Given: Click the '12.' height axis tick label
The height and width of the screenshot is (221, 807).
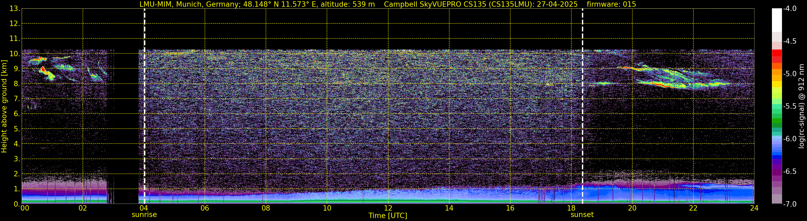Looking at the screenshot, I should [x=15, y=24].
